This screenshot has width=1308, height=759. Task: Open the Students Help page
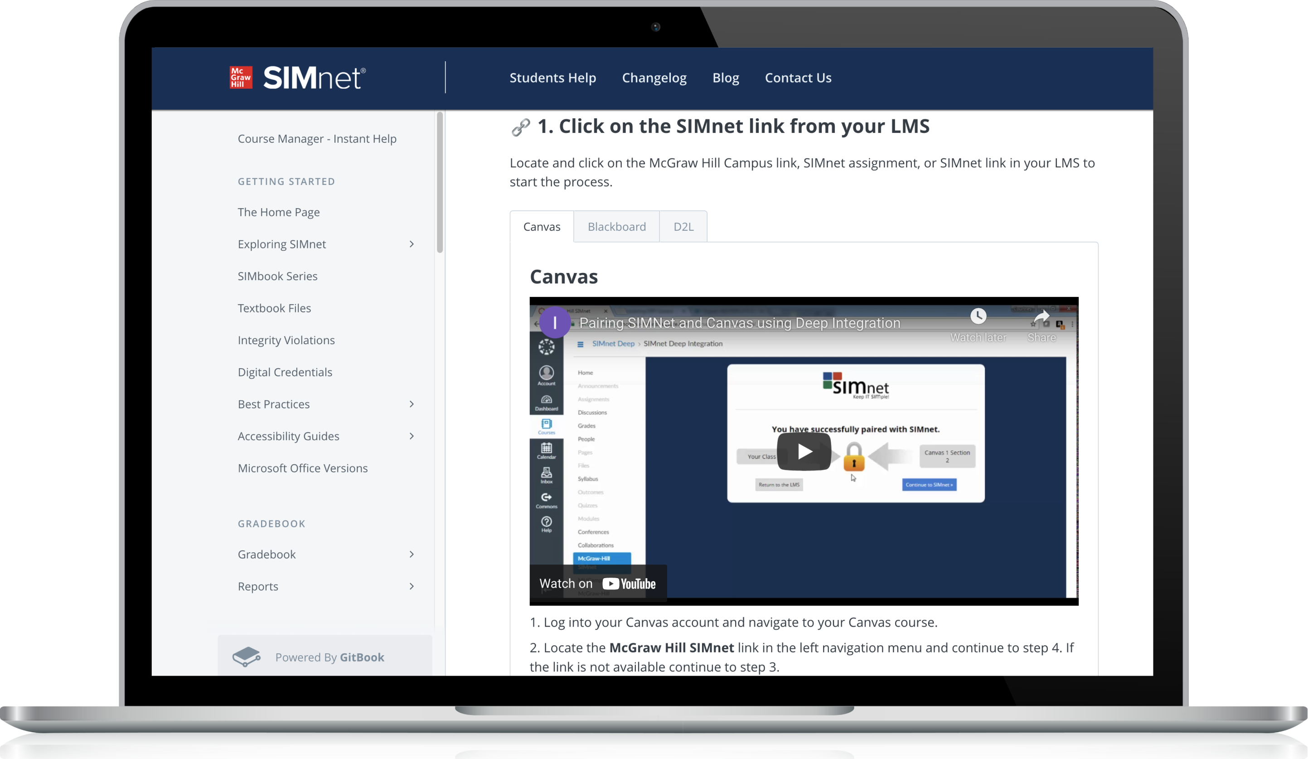553,78
